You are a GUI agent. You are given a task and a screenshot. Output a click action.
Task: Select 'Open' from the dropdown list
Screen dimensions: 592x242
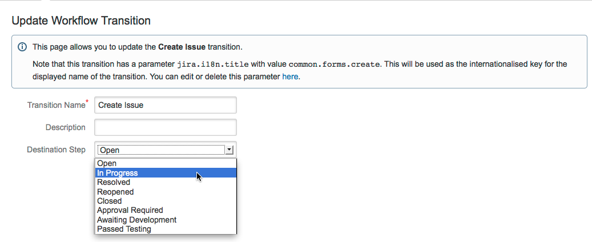[x=107, y=164]
